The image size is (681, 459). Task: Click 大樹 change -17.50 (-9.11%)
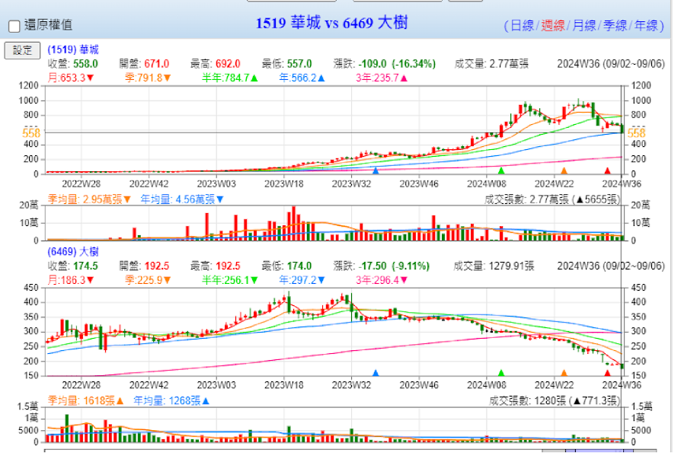tap(394, 266)
